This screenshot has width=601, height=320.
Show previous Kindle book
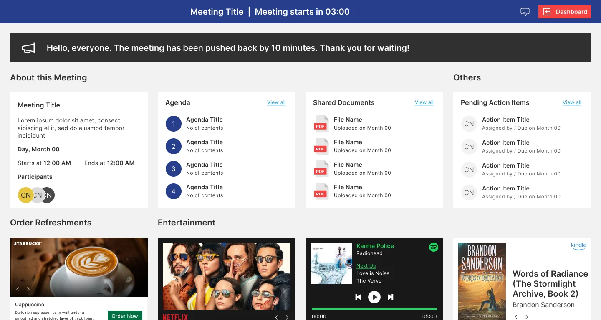pyautogui.click(x=516, y=317)
